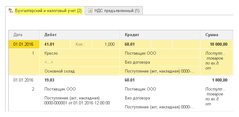Viewport: 239px width, 117px height.
Task: Select row number 2
Action: click(x=33, y=89)
